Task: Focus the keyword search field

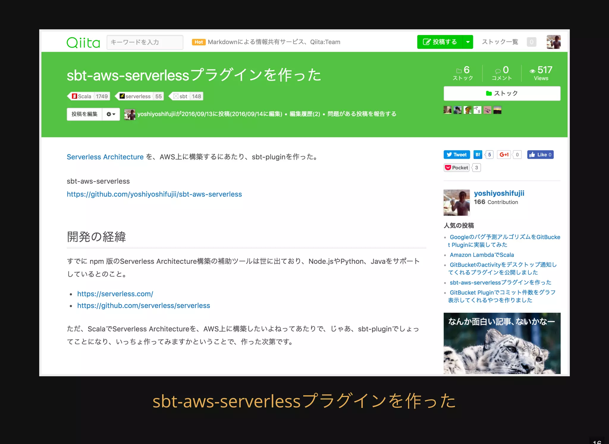Action: click(145, 42)
